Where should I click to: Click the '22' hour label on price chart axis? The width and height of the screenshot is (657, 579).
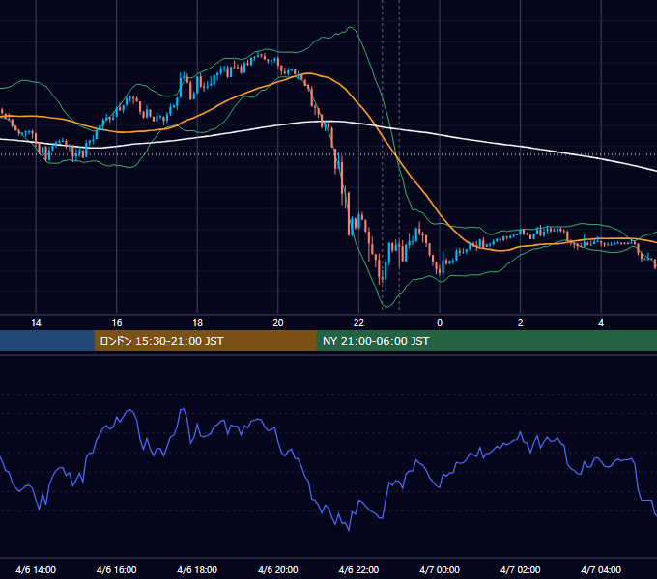point(359,323)
